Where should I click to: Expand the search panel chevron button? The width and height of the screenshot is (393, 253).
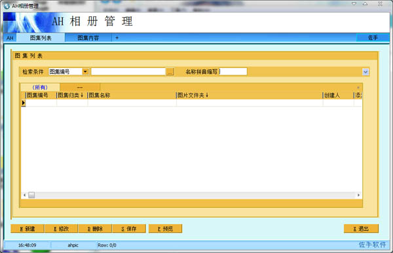coord(365,72)
